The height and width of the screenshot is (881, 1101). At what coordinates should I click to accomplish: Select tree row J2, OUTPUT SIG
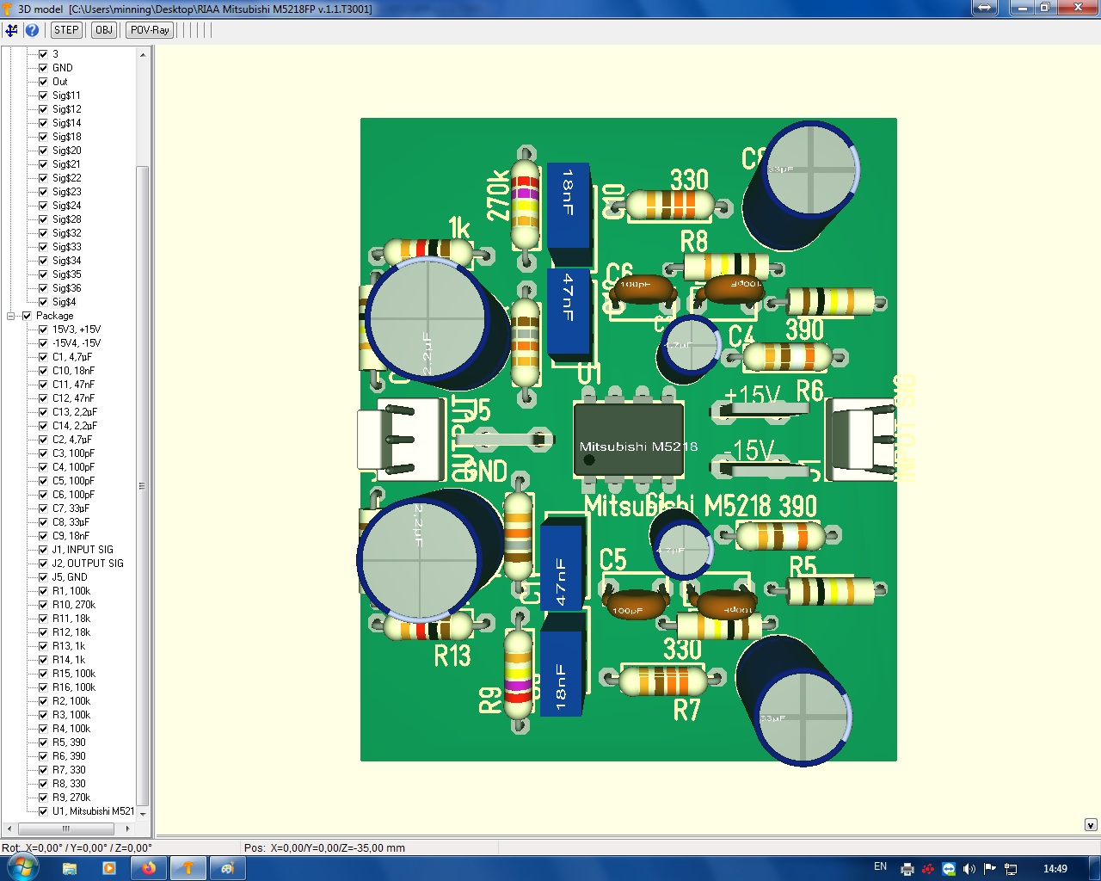pyautogui.click(x=88, y=564)
